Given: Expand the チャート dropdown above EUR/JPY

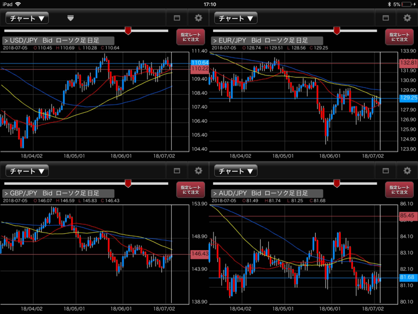Looking at the screenshot, I should tap(236, 19).
